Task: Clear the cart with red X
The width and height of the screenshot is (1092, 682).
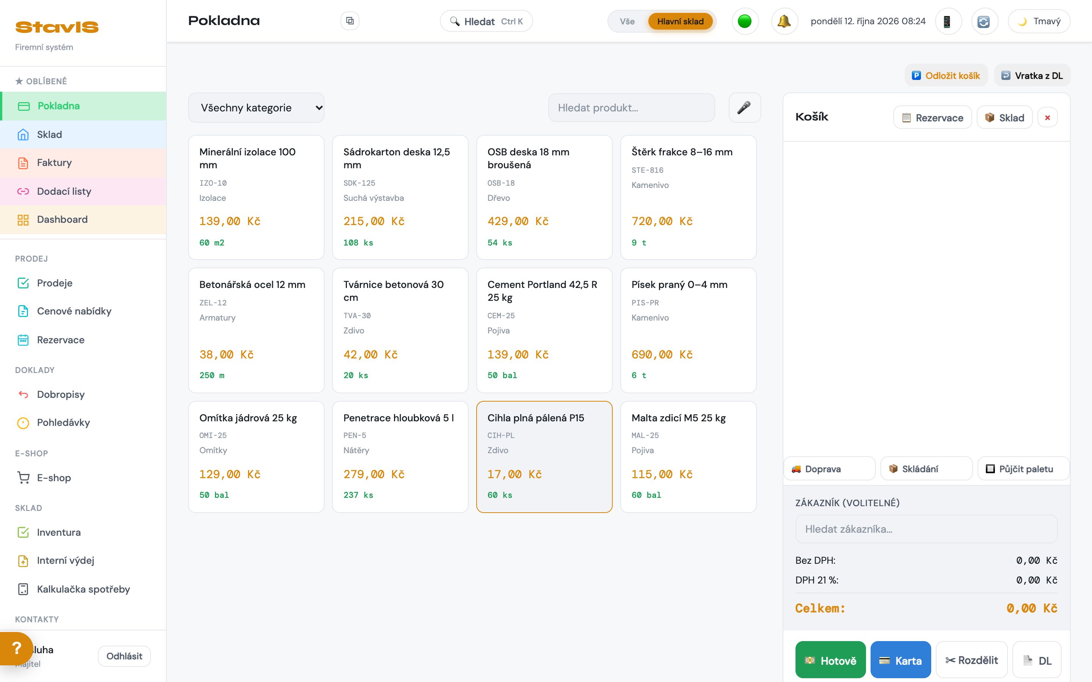Action: click(1047, 118)
